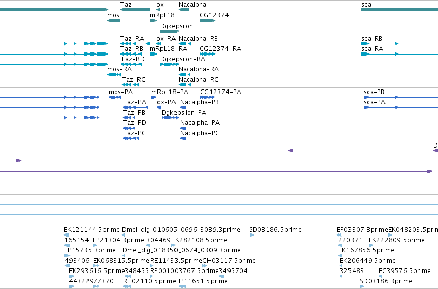
Task: Select the Dmel_dig_018350_0674_0309.3prime EST marker
Action: (x=124, y=256)
